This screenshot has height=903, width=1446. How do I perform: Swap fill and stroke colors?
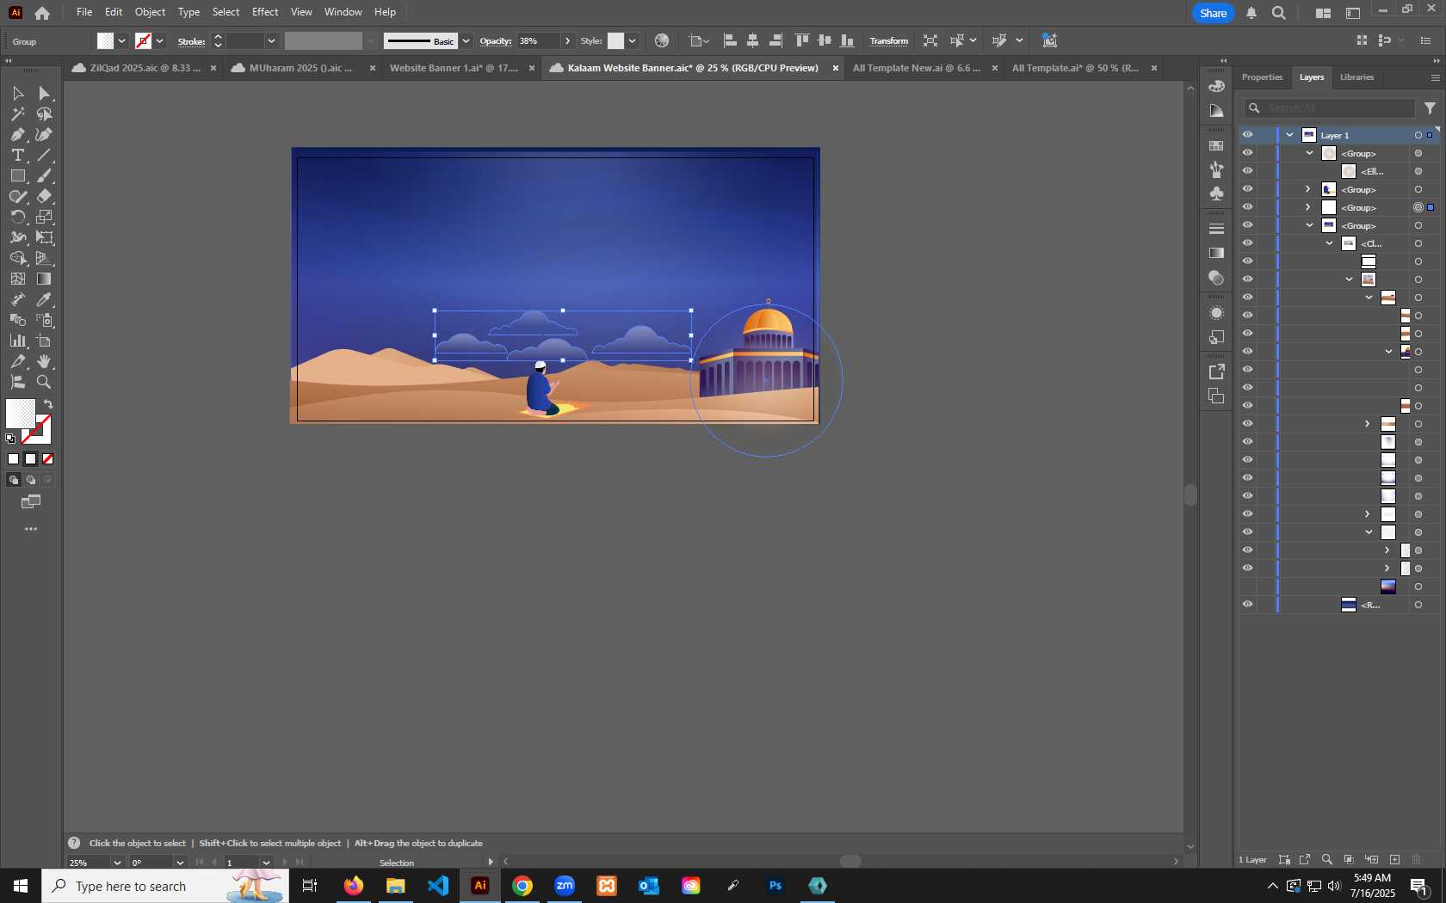tap(48, 404)
